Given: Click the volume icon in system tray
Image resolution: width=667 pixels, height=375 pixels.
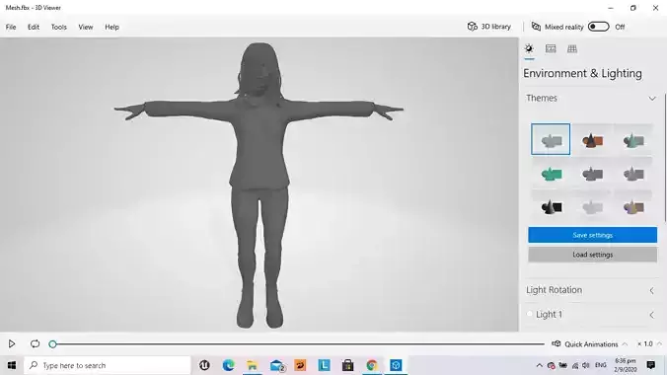Looking at the screenshot, I should tap(586, 365).
